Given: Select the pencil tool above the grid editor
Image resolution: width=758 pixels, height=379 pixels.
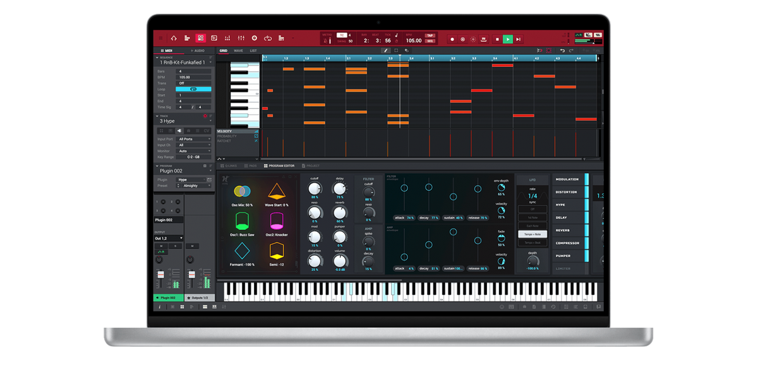Looking at the screenshot, I should coord(385,49).
